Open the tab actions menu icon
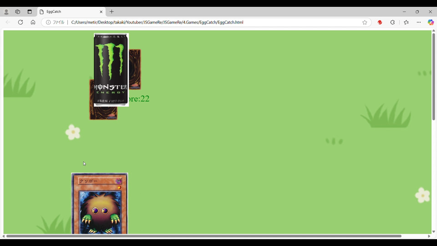Screen dimensions: 437x246 30,12
